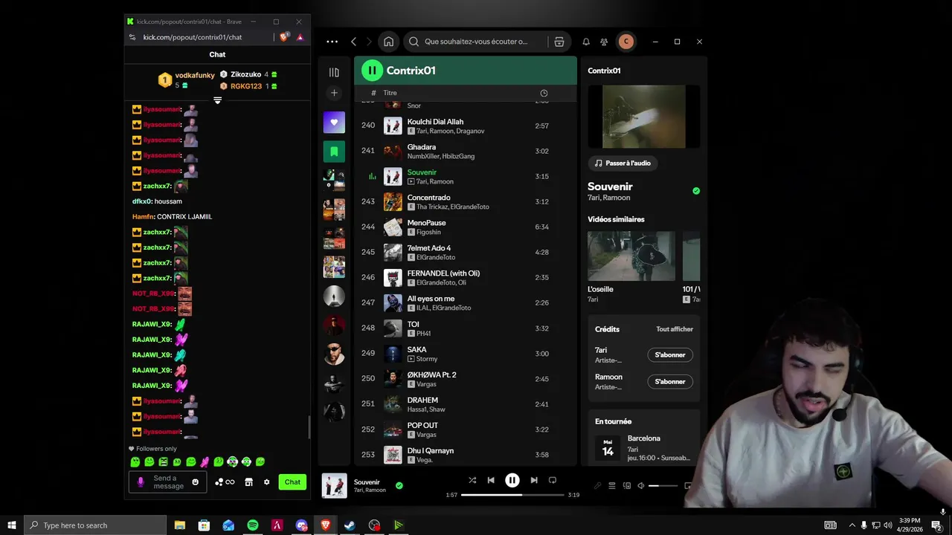Create a new playlist with the plus icon

point(334,93)
